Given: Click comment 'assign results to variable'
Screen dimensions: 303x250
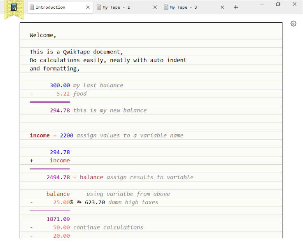Looking at the screenshot, I should [x=150, y=177].
